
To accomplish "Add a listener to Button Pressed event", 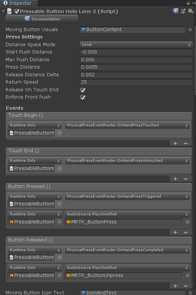I will pos(175,232).
